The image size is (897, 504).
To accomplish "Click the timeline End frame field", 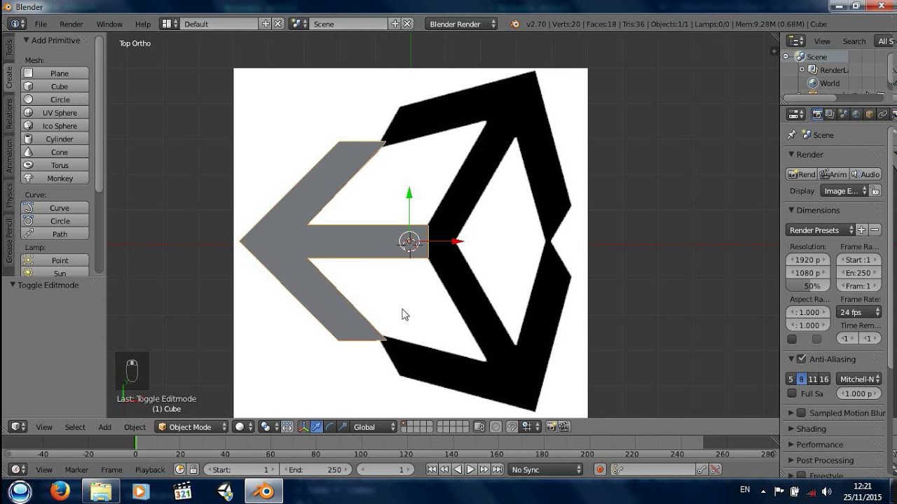I will click(x=315, y=470).
